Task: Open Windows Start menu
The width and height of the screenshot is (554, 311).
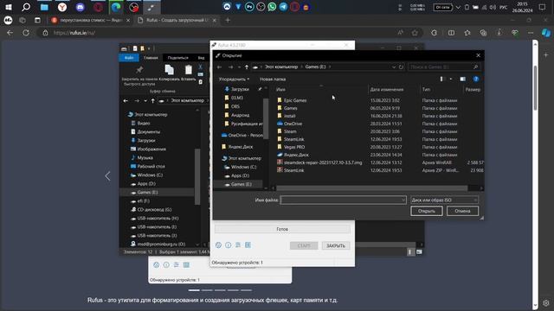Action: click(x=9, y=7)
